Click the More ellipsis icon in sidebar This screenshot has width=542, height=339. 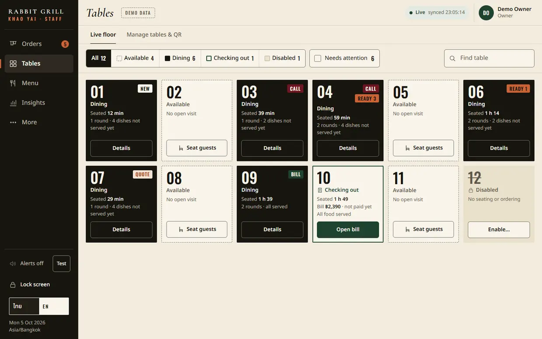(13, 122)
